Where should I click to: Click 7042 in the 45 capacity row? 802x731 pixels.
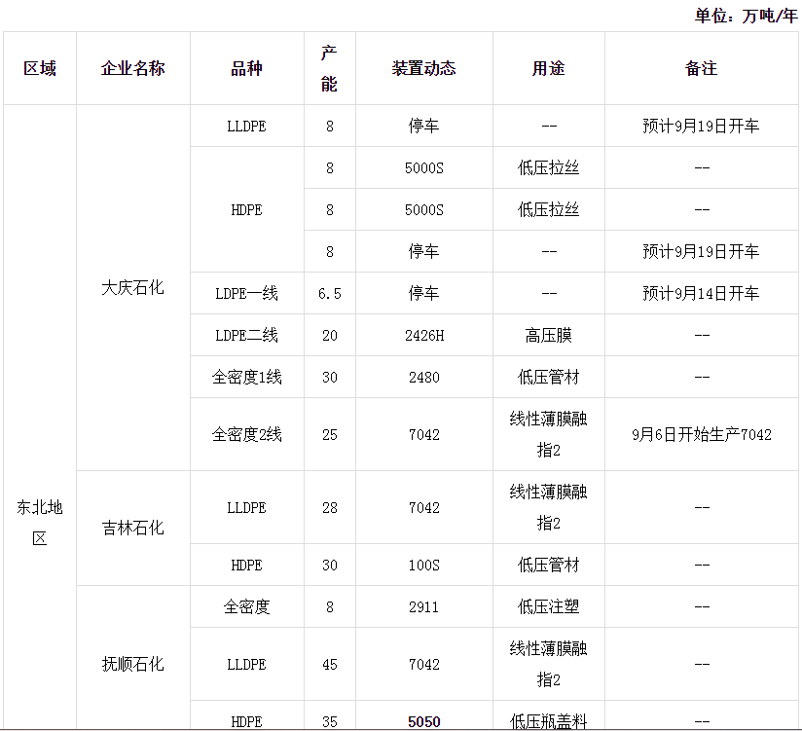(x=424, y=665)
